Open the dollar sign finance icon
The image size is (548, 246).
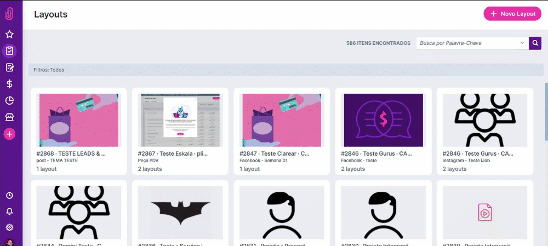coord(9,84)
